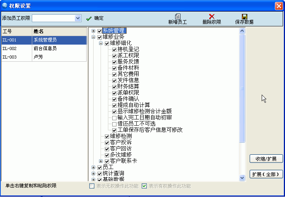Click the 确定 confirm label
The image size is (285, 197).
(x=99, y=18)
